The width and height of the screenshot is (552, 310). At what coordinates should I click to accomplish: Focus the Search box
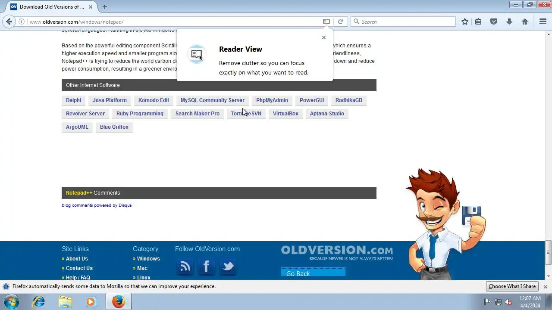tap(403, 22)
